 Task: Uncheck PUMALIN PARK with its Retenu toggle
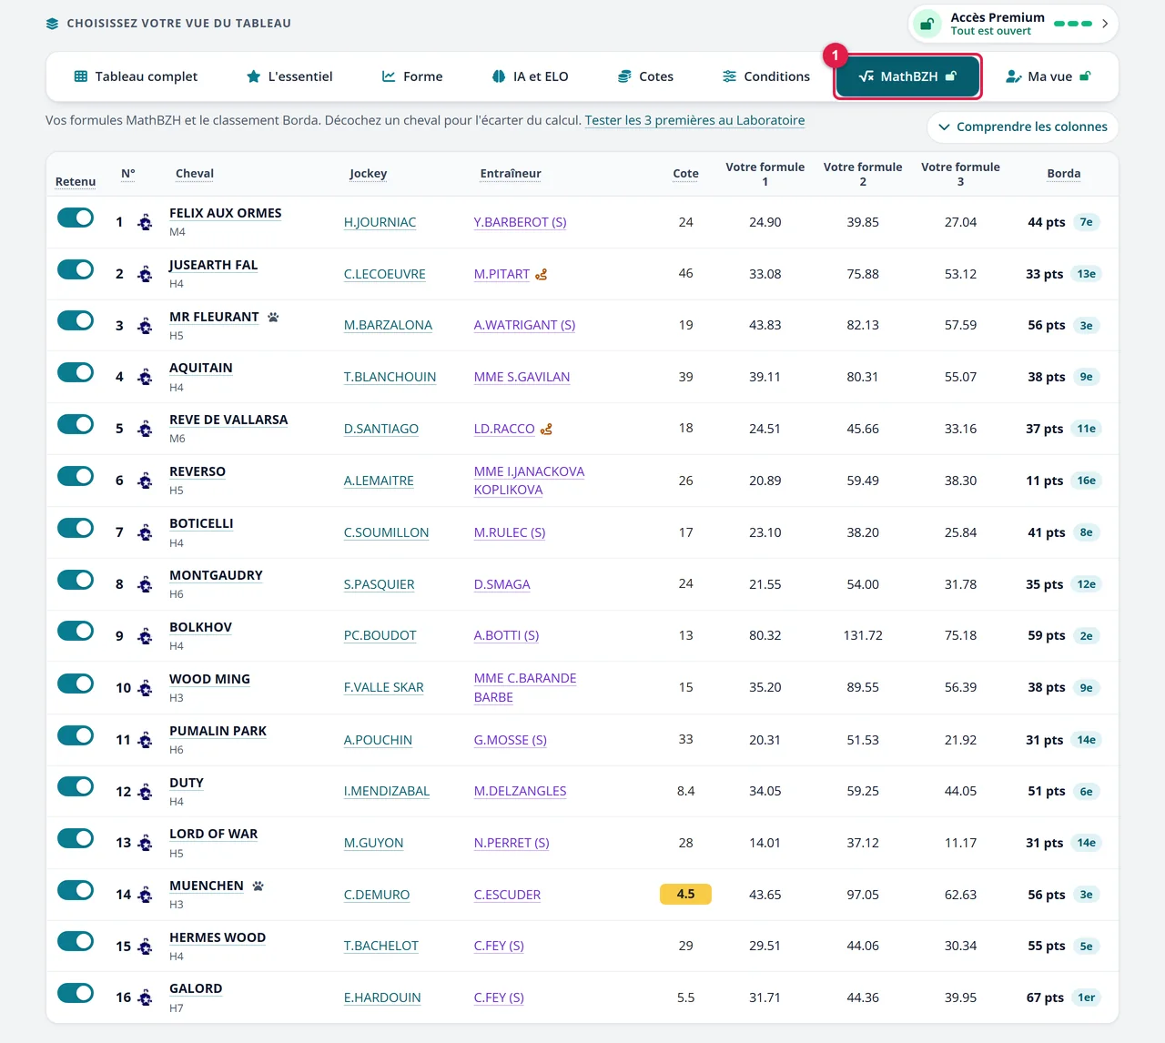[76, 735]
